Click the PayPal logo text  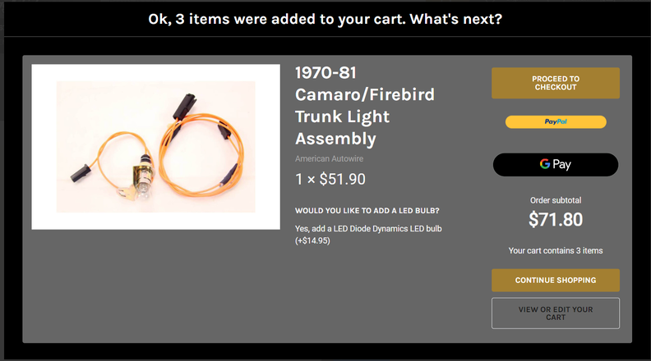556,122
